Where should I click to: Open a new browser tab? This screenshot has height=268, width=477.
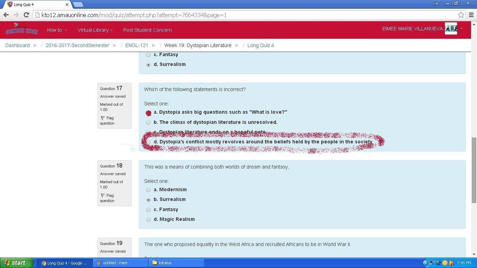pyautogui.click(x=78, y=5)
